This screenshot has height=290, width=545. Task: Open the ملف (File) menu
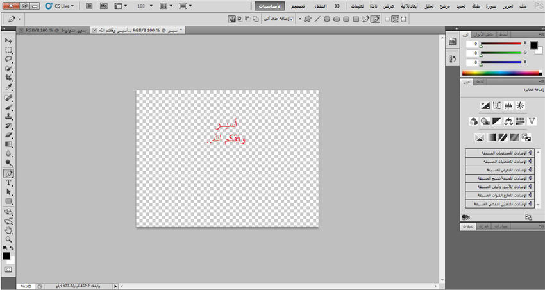pyautogui.click(x=523, y=6)
